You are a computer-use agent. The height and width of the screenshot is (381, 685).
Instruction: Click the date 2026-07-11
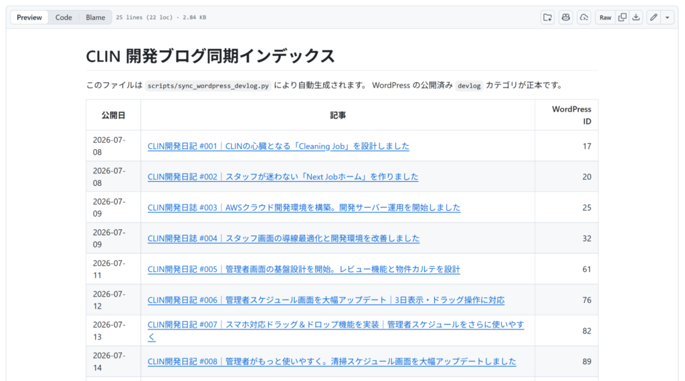109,269
